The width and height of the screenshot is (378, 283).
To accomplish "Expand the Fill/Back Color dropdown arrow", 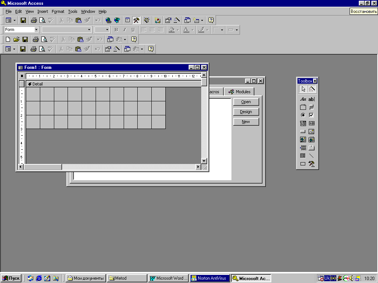I will pos(178,30).
